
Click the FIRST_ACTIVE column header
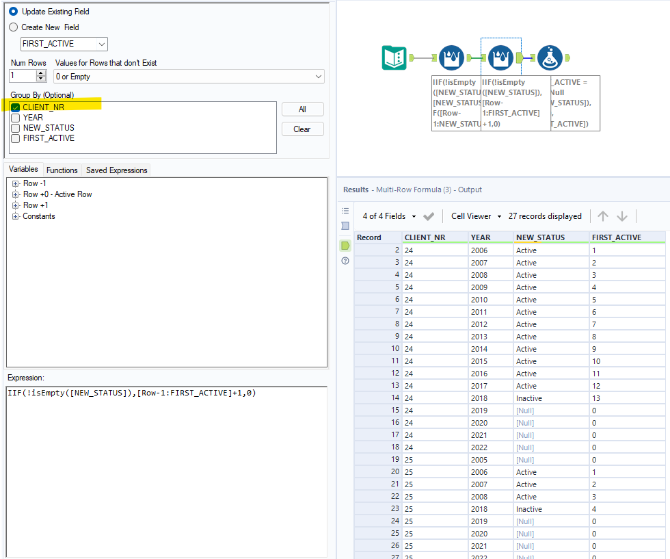point(627,237)
